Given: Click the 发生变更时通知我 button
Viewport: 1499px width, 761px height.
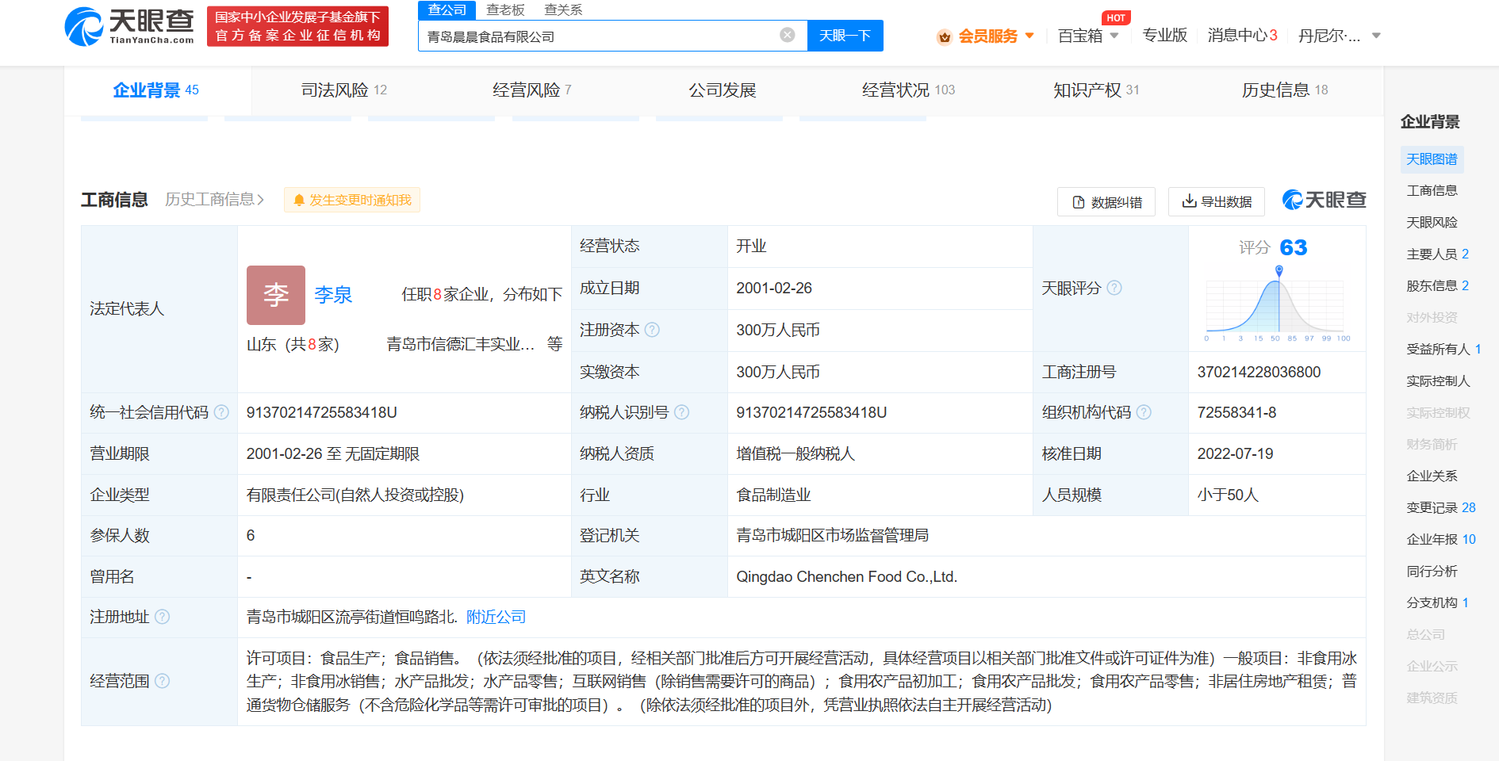Looking at the screenshot, I should pyautogui.click(x=352, y=200).
